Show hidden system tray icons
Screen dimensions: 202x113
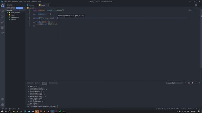pos(177,111)
